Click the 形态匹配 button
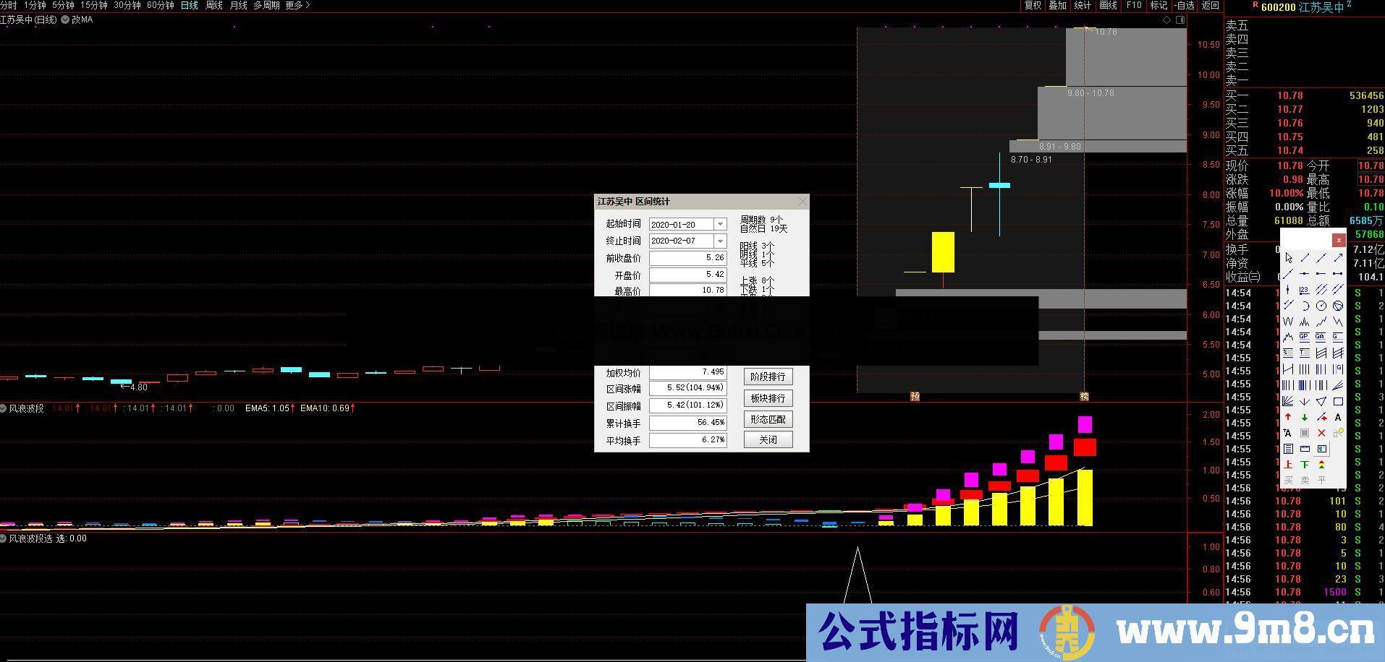This screenshot has height=662, width=1385. coord(768,419)
